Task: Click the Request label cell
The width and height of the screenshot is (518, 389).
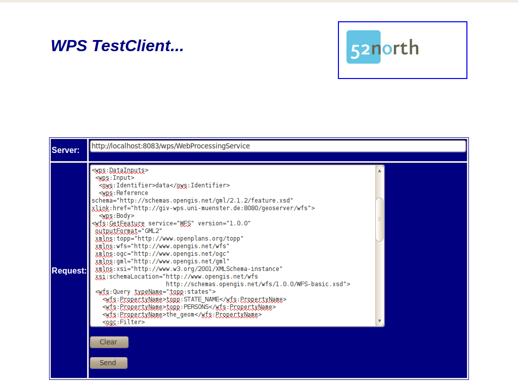Action: point(69,270)
